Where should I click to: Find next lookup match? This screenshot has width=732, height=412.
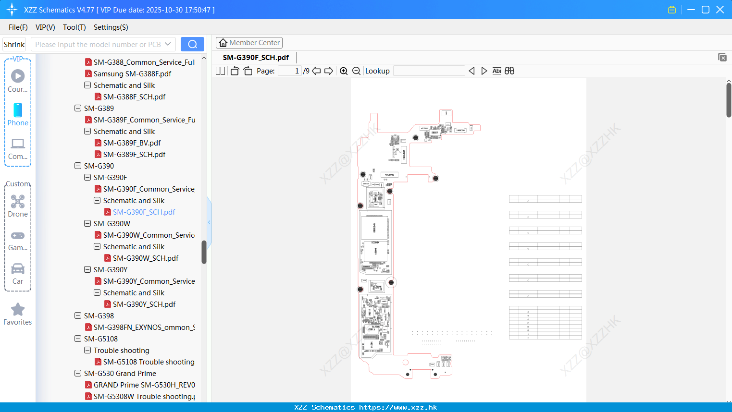[484, 71]
